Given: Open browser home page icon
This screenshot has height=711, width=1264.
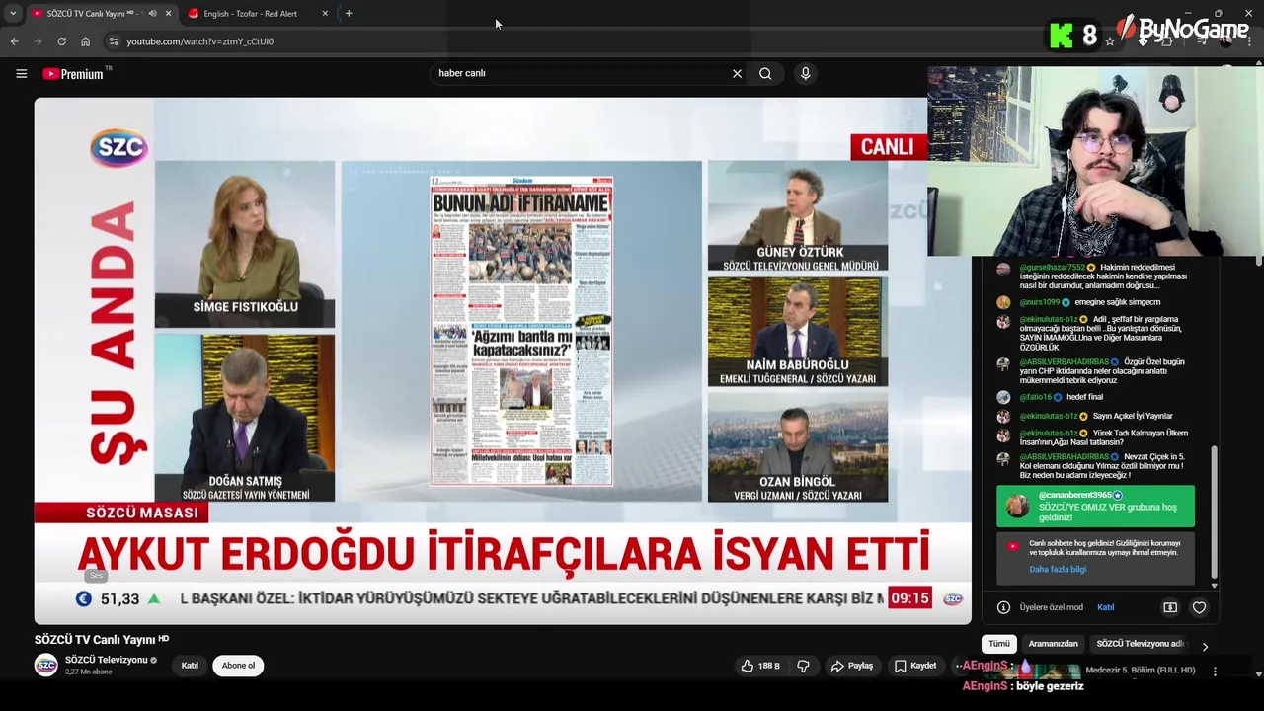Looking at the screenshot, I should (86, 41).
